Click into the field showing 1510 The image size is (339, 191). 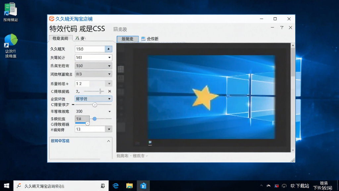coord(90,49)
